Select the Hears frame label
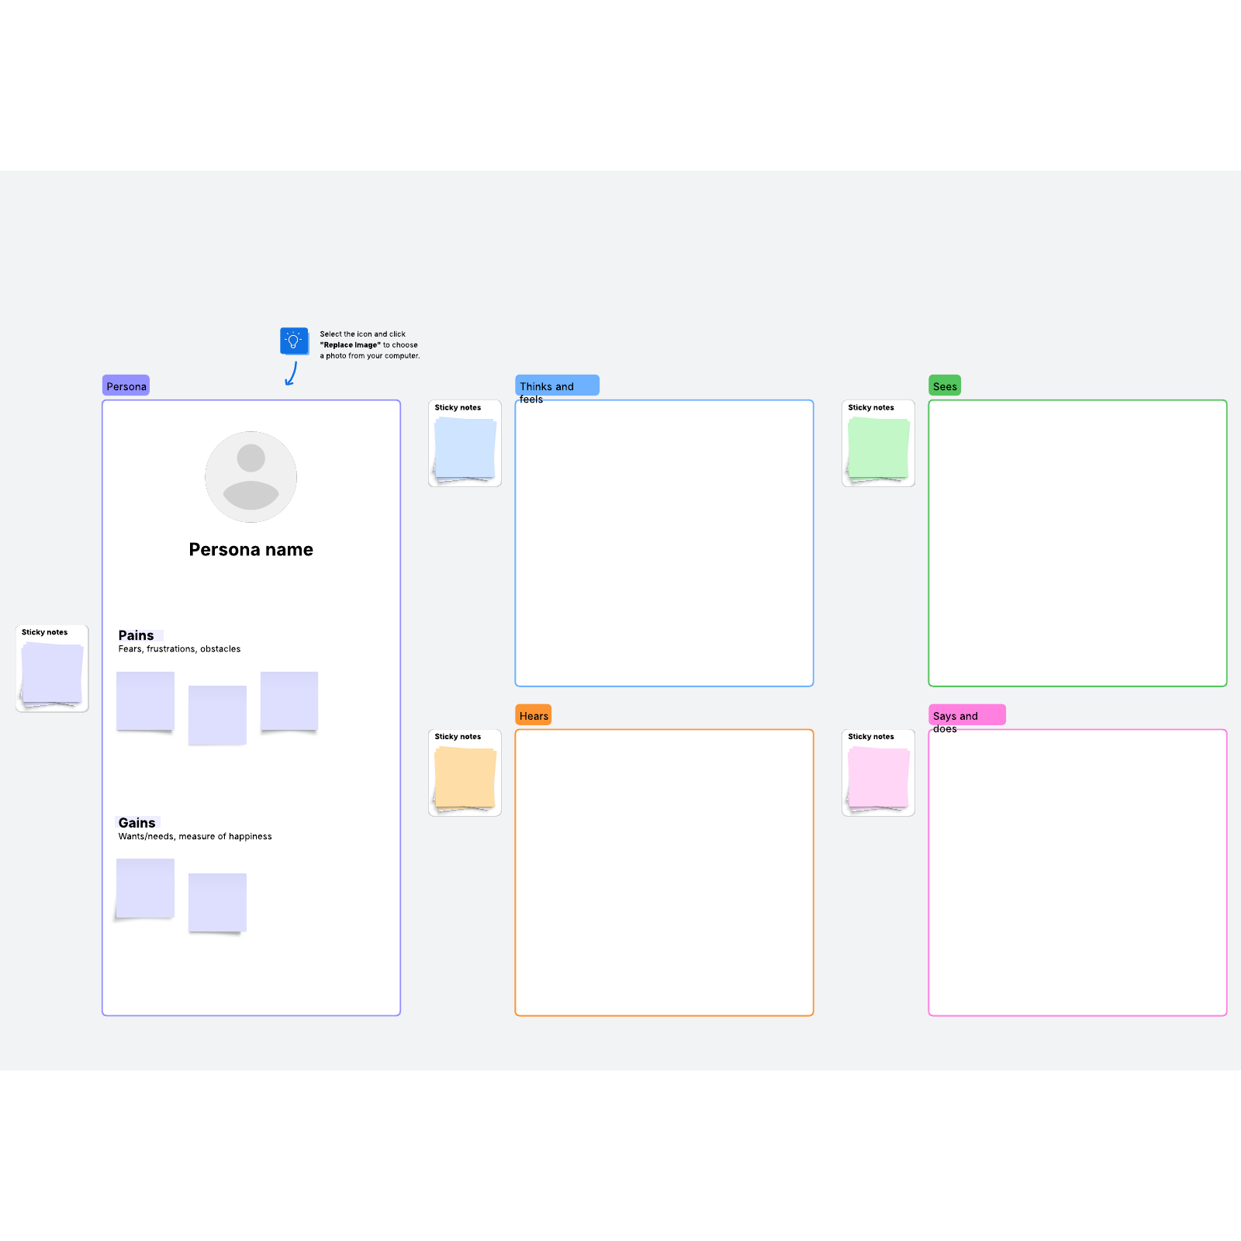This screenshot has width=1241, height=1241. (534, 715)
